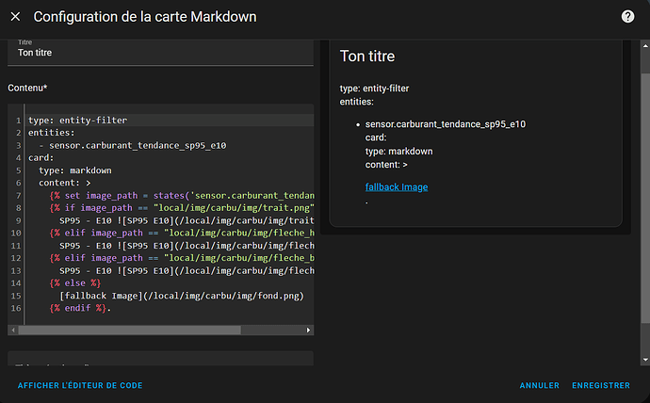Viewport: 650px width, 403px height.
Task: Click the code editor's right scroll arrow
Action: [x=308, y=330]
